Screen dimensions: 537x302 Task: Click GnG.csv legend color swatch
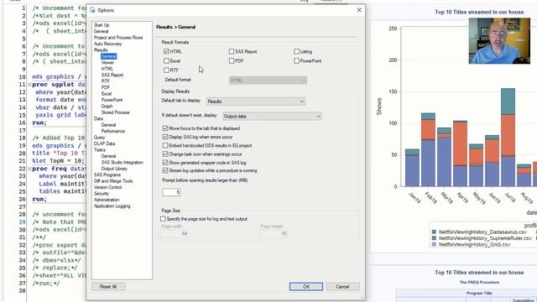pyautogui.click(x=434, y=244)
